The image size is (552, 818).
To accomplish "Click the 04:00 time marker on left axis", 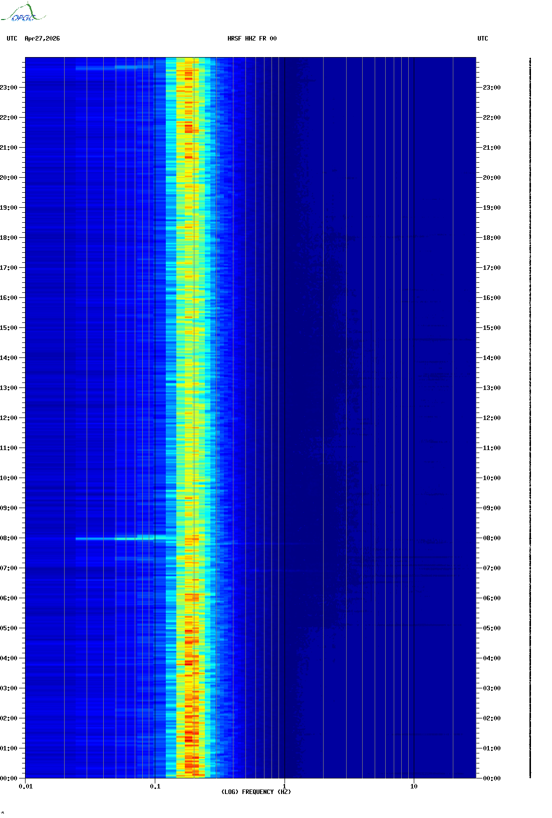I will click(9, 658).
